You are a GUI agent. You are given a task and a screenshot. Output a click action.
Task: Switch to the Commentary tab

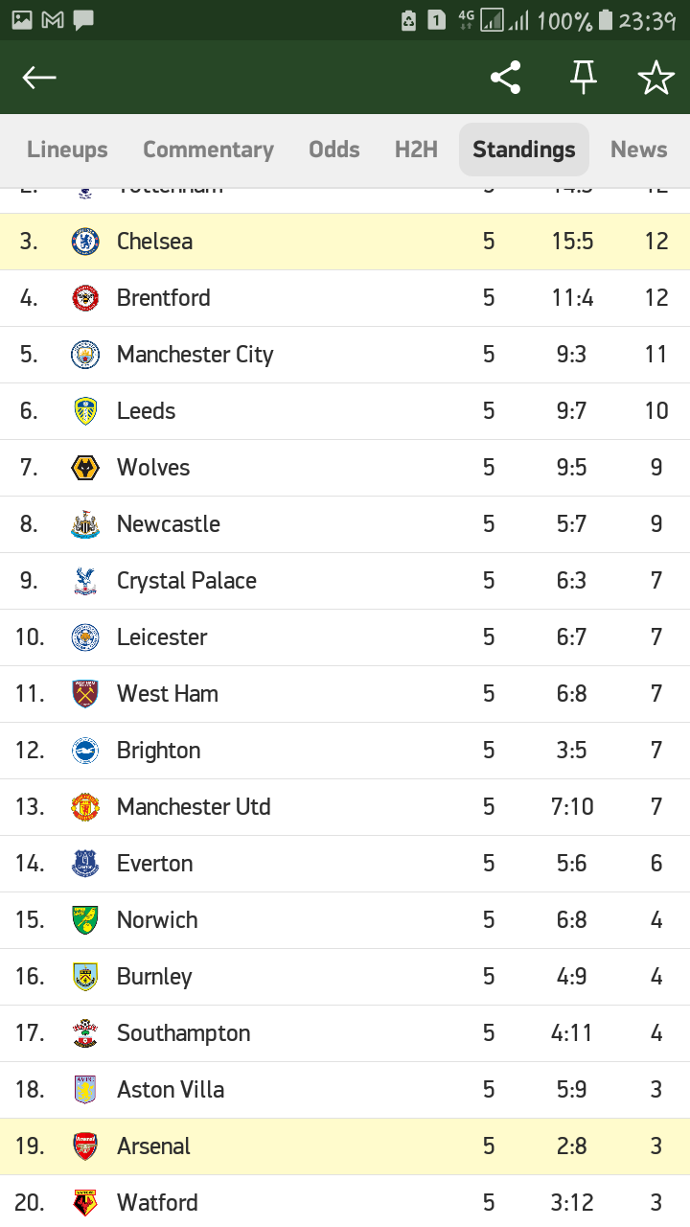coord(208,150)
